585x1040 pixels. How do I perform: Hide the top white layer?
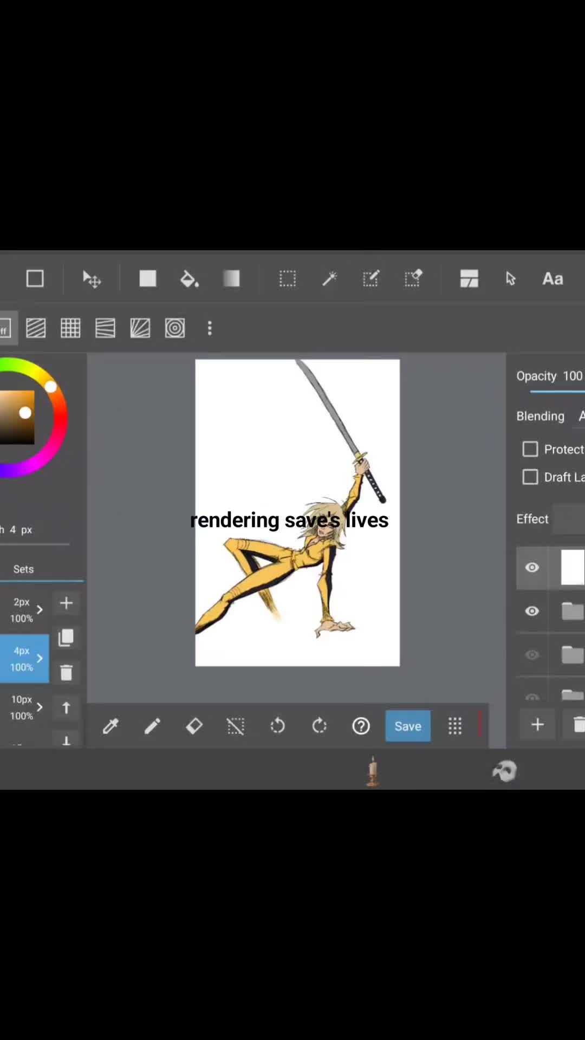[x=532, y=567]
